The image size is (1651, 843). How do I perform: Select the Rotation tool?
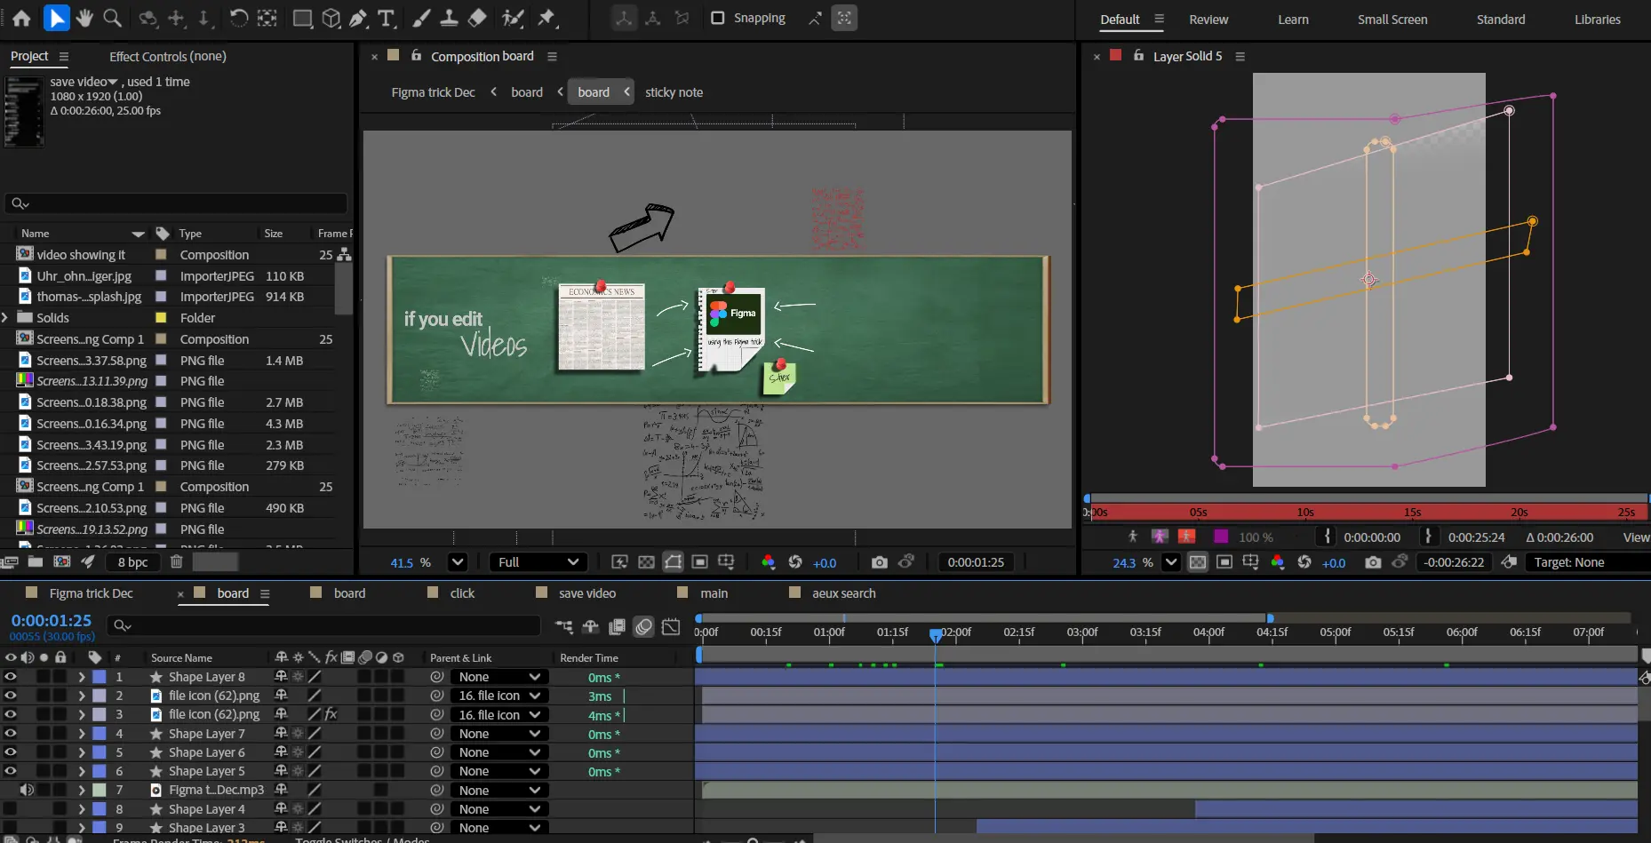coord(238,18)
